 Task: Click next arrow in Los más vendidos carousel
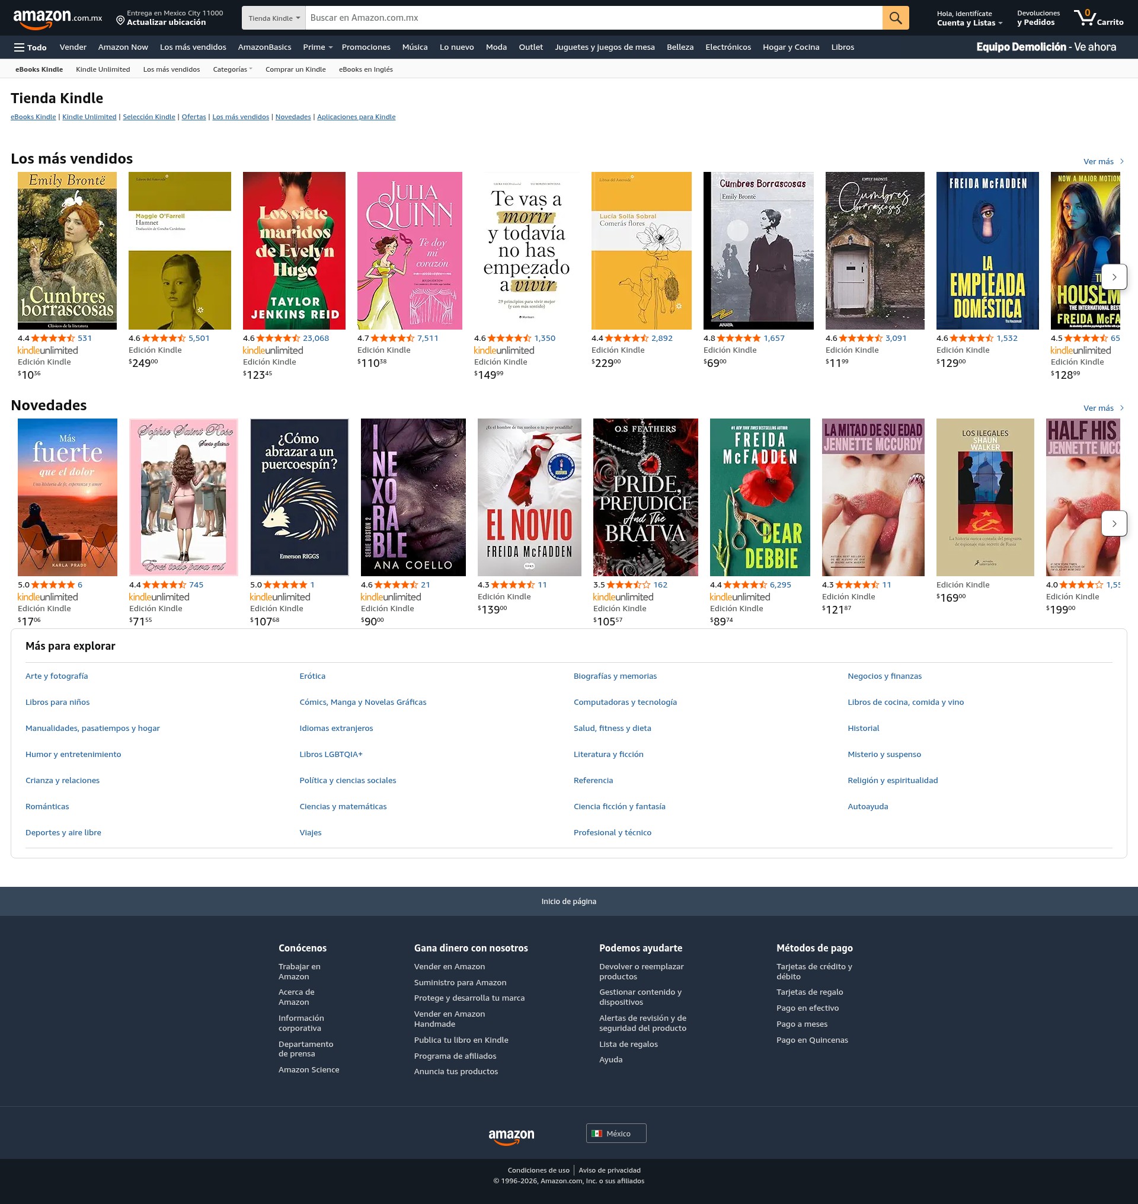point(1114,277)
